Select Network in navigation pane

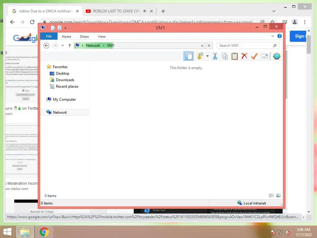click(65, 112)
